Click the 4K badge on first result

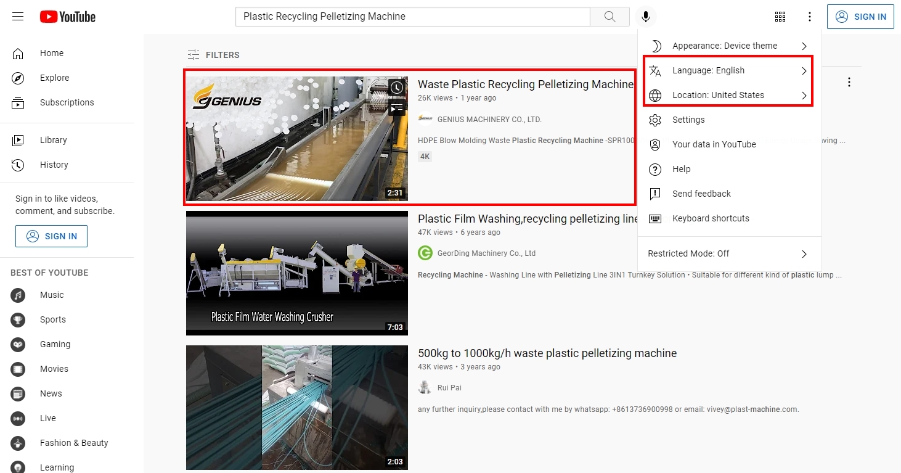(x=425, y=157)
